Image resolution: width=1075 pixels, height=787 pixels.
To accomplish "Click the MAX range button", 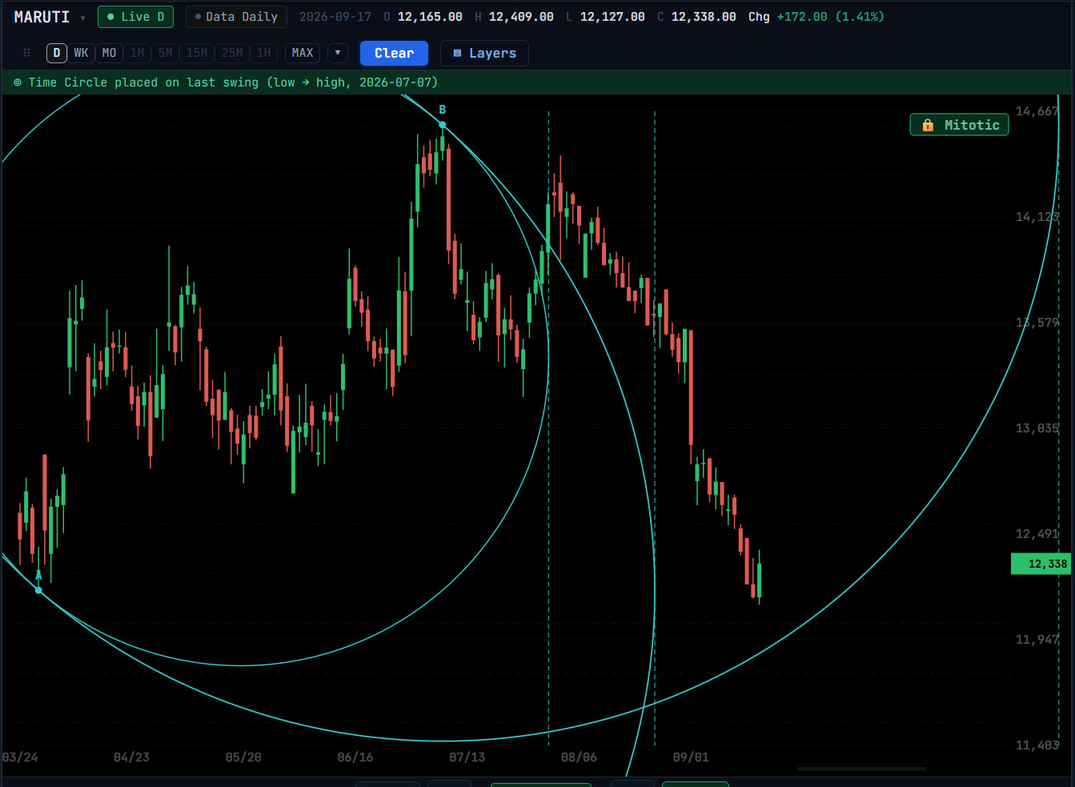I will coord(303,53).
